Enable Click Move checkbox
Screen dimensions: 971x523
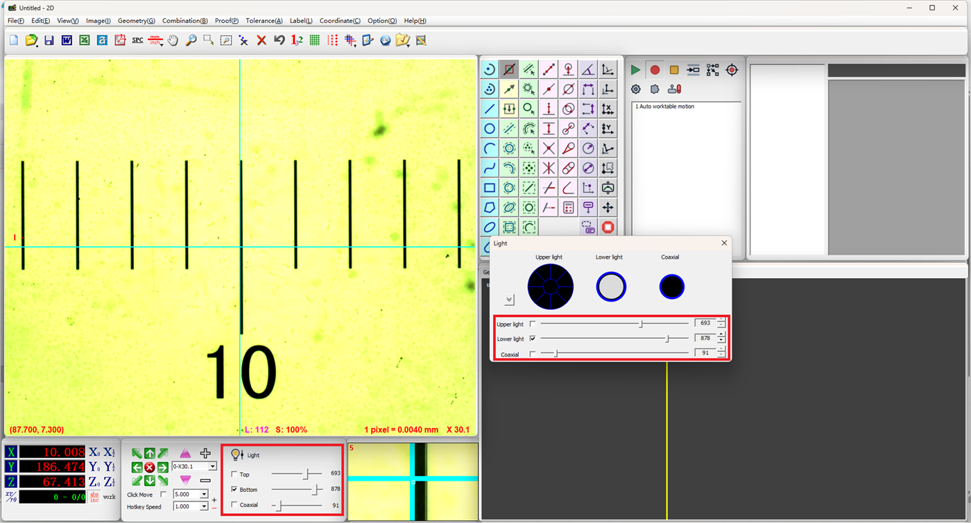click(164, 495)
